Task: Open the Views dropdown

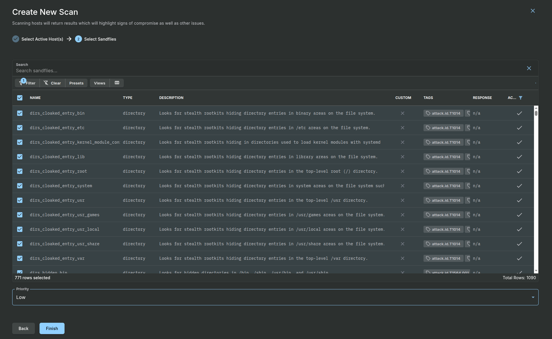Action: coord(99,83)
